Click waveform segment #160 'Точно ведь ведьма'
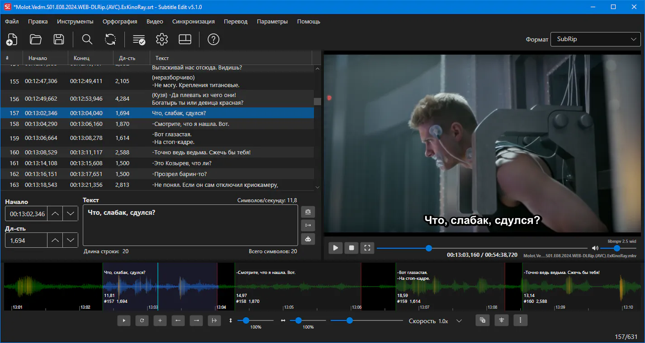The image size is (645, 343). tap(581, 287)
